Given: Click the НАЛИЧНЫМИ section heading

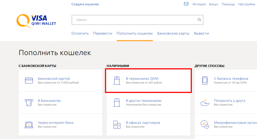Looking at the screenshot, I should 118,66.
